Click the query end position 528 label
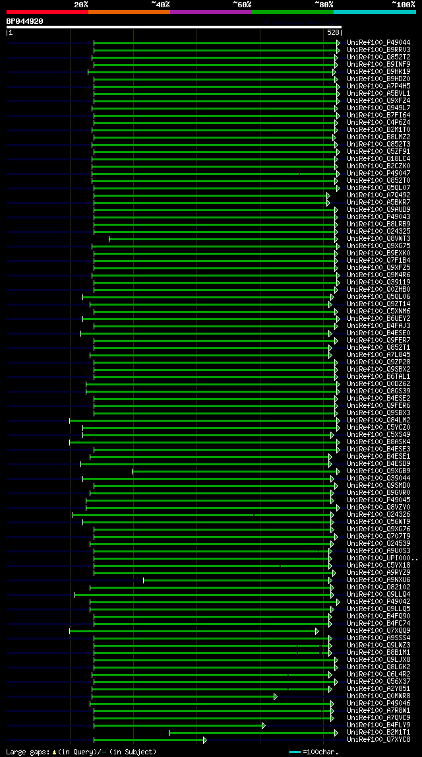The height and width of the screenshot is (757, 422). point(334,33)
